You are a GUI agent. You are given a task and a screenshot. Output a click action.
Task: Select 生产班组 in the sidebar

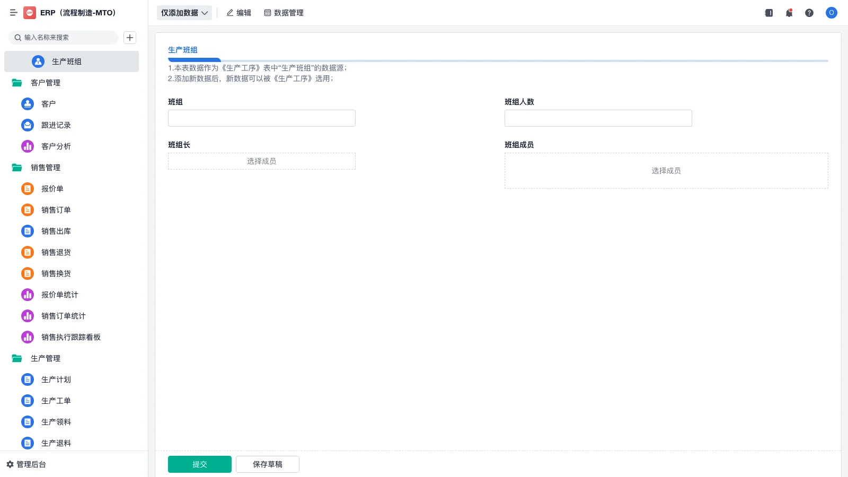[x=72, y=61]
